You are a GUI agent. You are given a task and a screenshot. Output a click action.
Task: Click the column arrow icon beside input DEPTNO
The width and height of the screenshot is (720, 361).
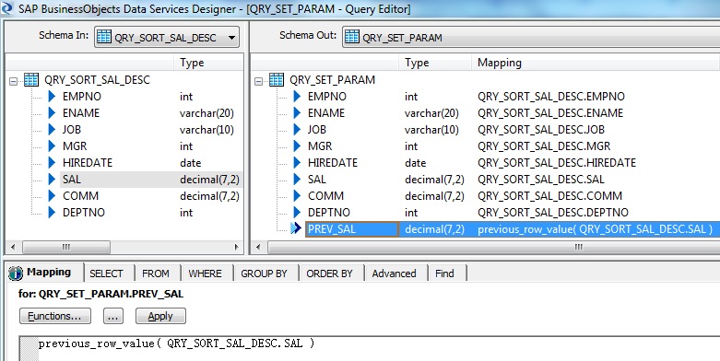coord(52,212)
